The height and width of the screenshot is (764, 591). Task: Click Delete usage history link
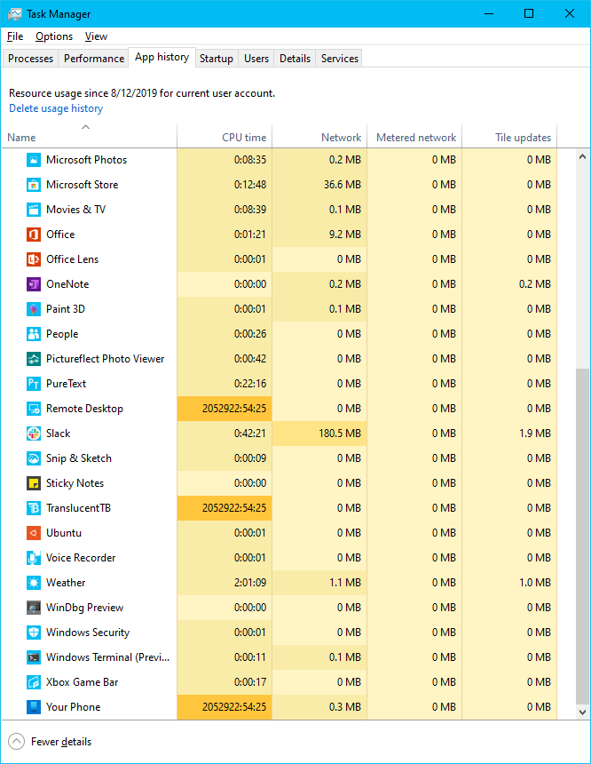(x=56, y=108)
